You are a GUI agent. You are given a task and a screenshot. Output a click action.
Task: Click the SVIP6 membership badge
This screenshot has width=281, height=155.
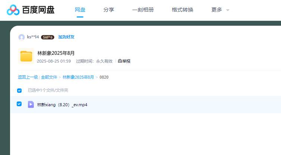pos(48,37)
